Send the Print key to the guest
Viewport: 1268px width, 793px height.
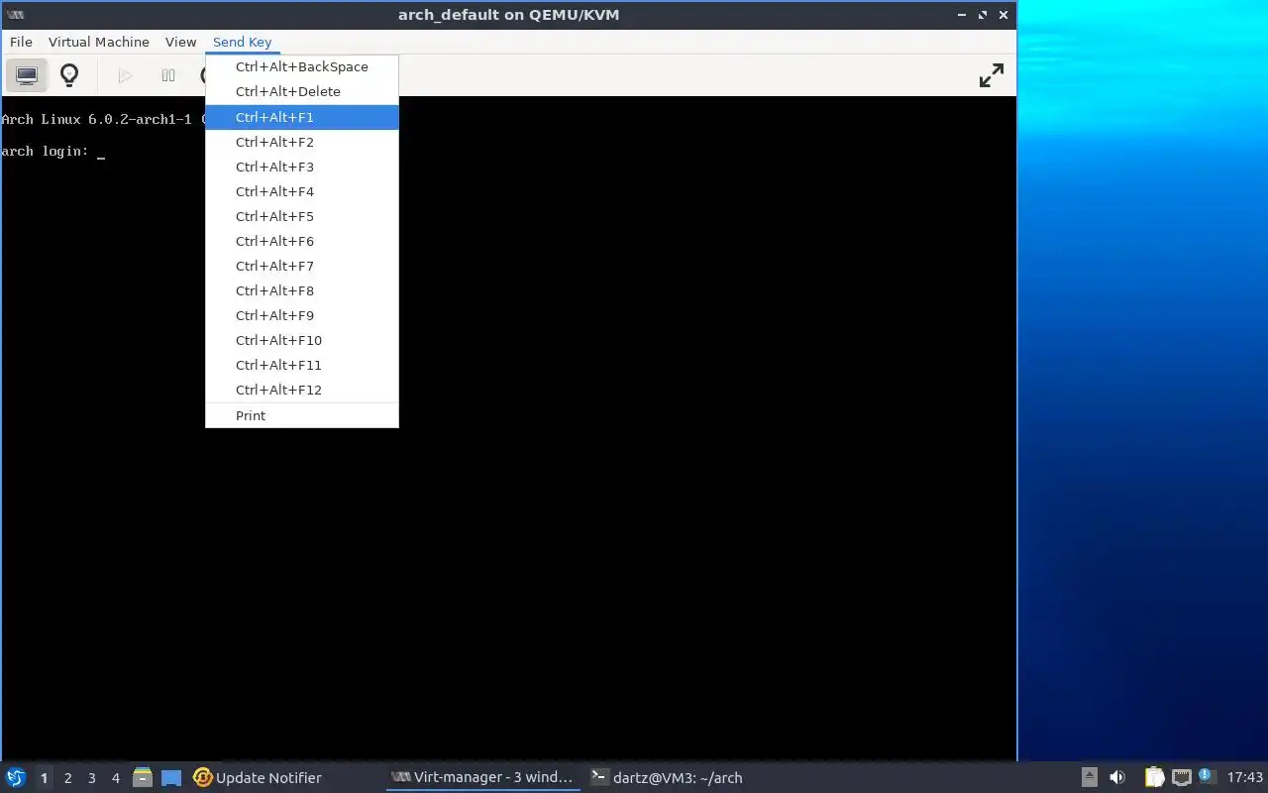pyautogui.click(x=302, y=415)
